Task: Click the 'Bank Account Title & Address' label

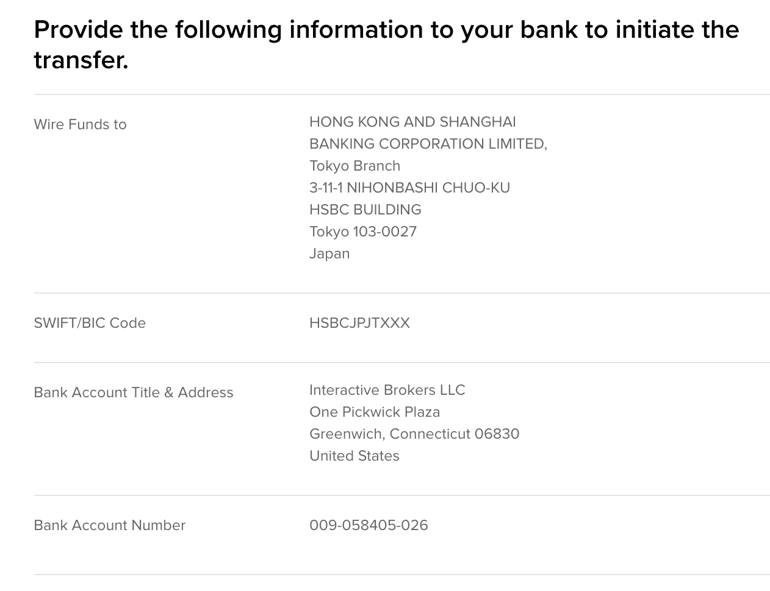Action: click(x=134, y=392)
